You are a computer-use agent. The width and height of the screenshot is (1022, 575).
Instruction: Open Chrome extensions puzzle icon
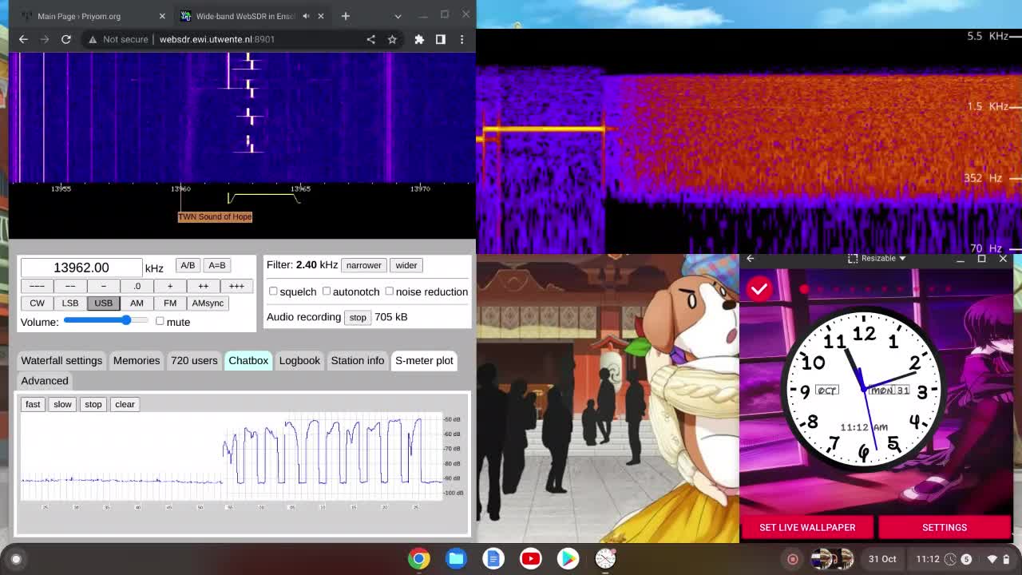[x=419, y=39]
